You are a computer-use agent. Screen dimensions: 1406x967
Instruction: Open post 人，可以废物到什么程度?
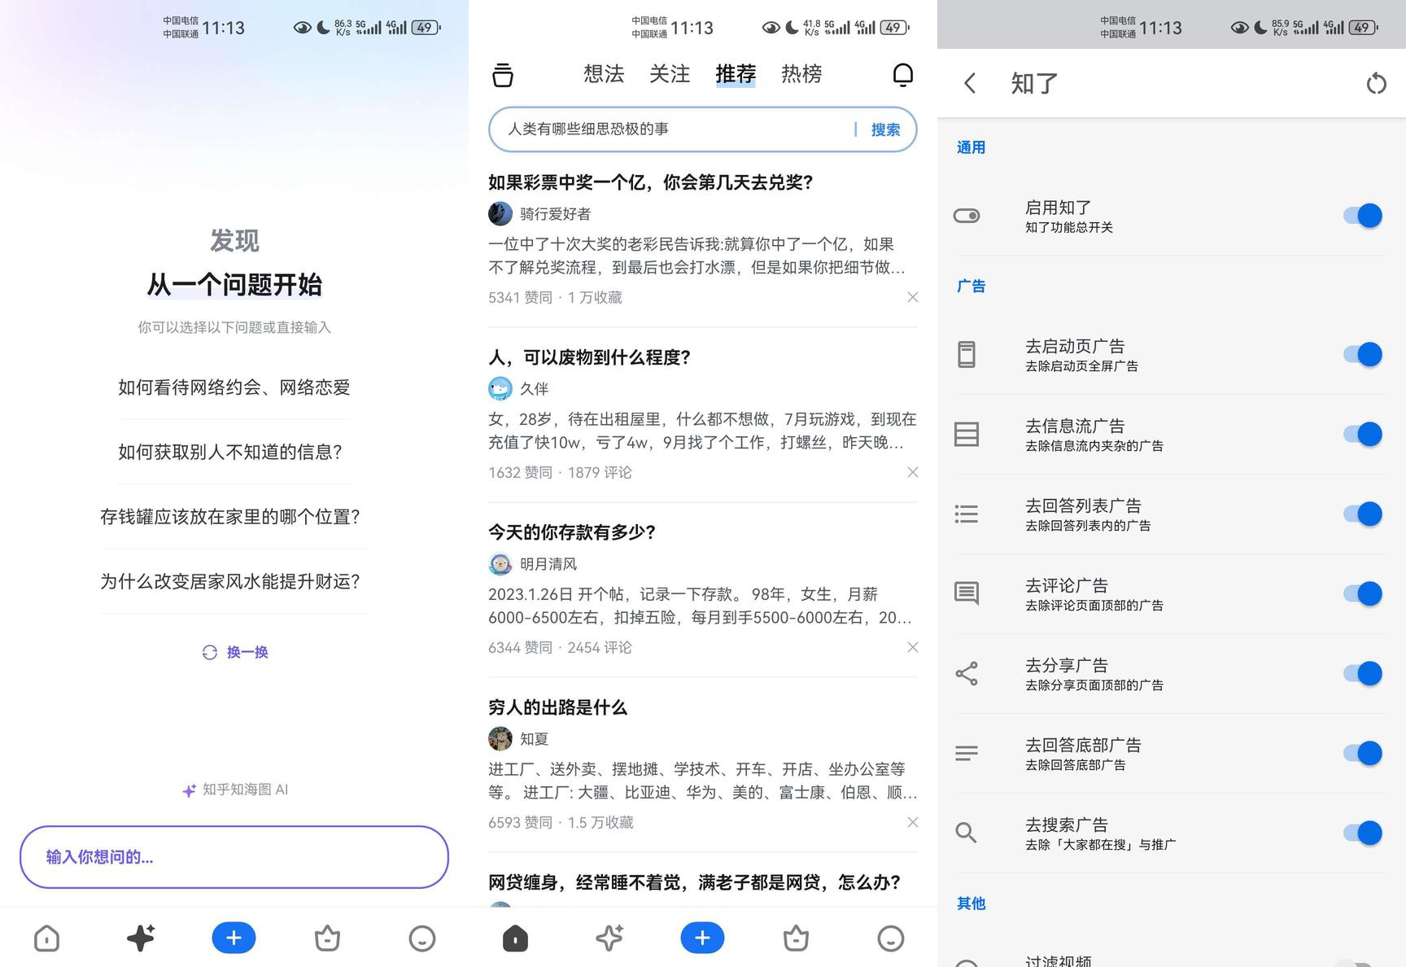(590, 357)
